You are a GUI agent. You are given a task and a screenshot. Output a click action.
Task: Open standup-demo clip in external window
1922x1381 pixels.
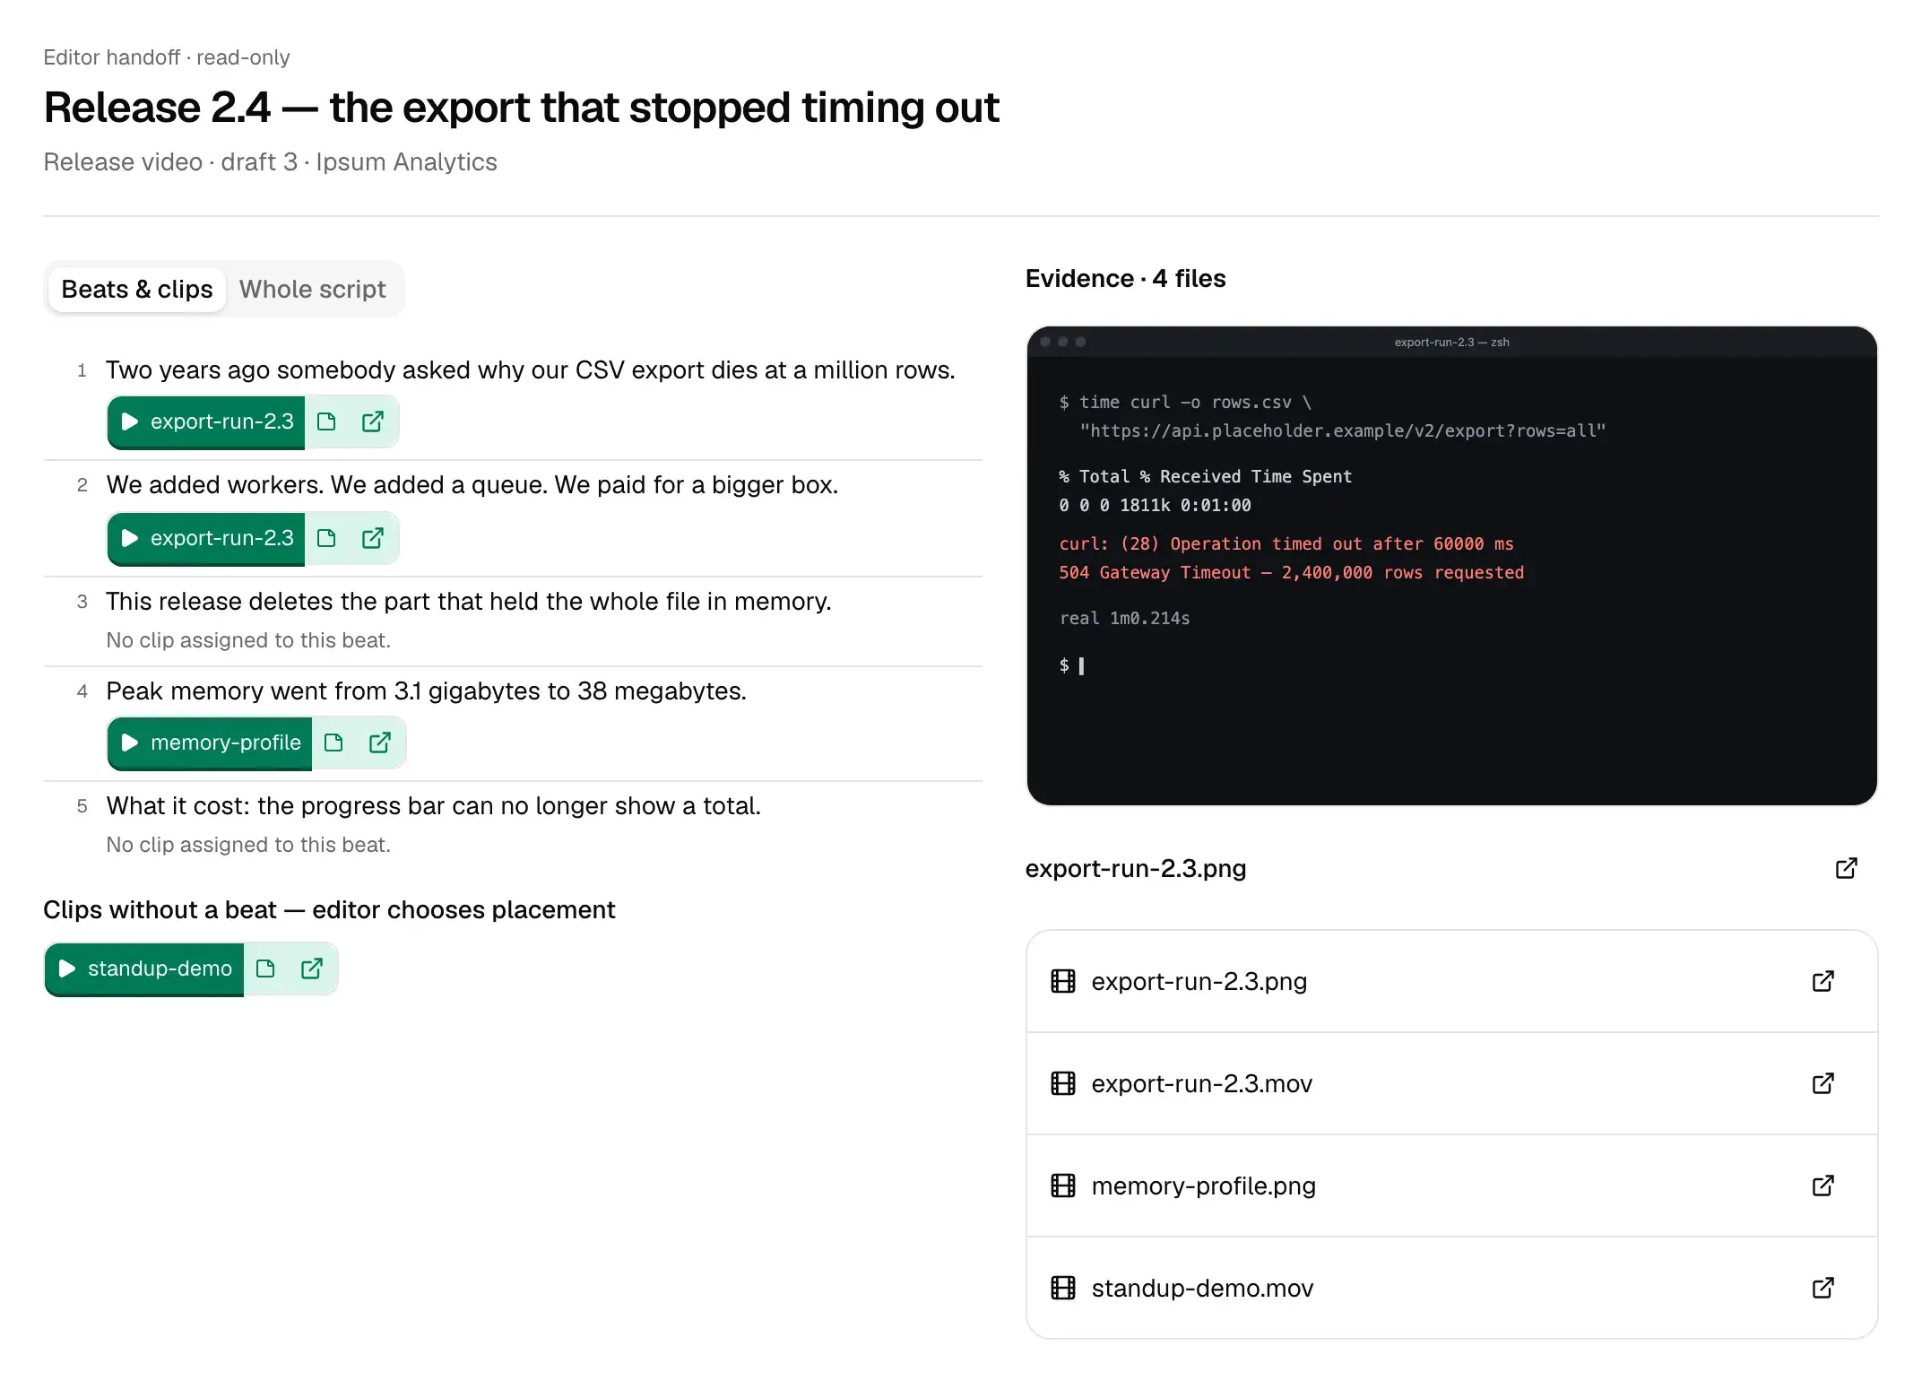click(312, 968)
